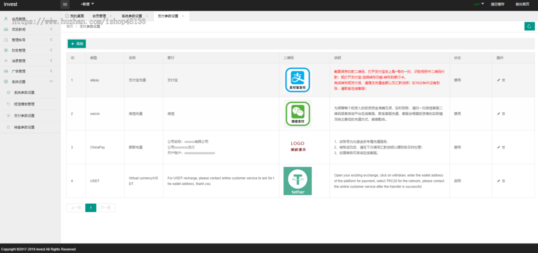
Task: Click the icon beside sidebar 支付参数设置
Action: 9,115
